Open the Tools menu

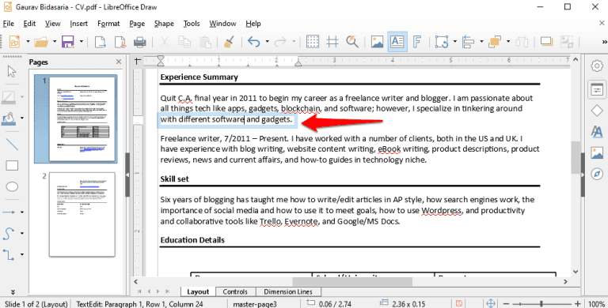click(192, 24)
